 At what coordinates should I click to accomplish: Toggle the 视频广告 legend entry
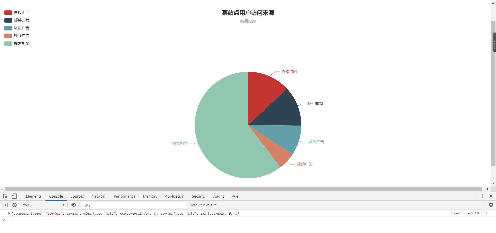click(22, 35)
